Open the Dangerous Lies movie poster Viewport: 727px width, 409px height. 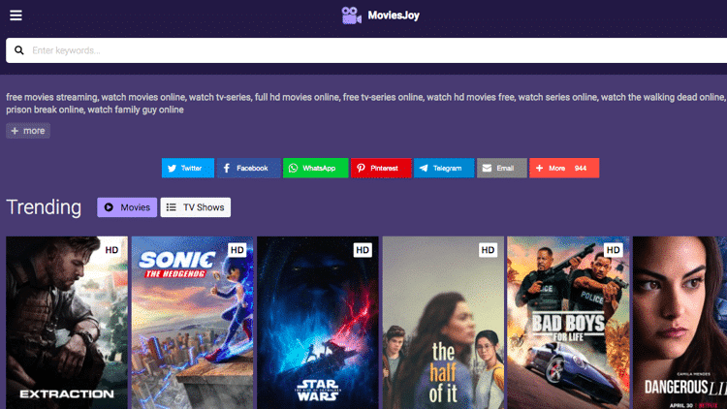pos(680,323)
